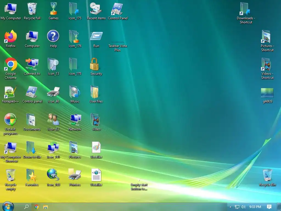281x211 pixels.
Task: Show hidden system tray icons
Action: [231, 207]
